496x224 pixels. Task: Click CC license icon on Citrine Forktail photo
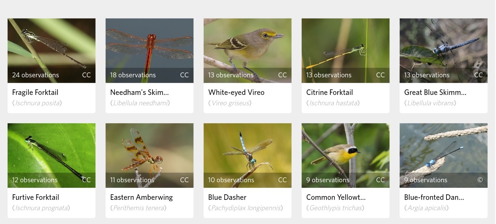(380, 75)
